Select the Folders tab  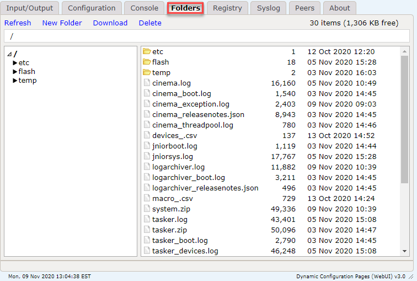pyautogui.click(x=185, y=8)
